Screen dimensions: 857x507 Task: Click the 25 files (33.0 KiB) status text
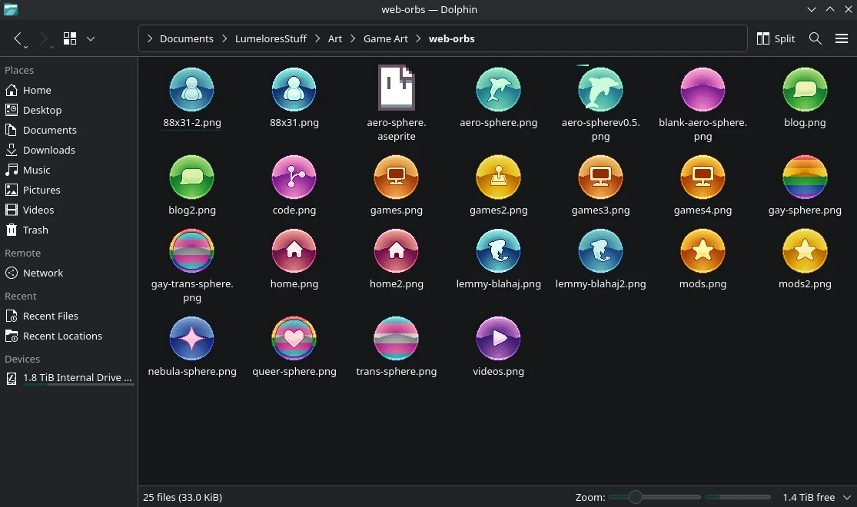click(x=183, y=497)
